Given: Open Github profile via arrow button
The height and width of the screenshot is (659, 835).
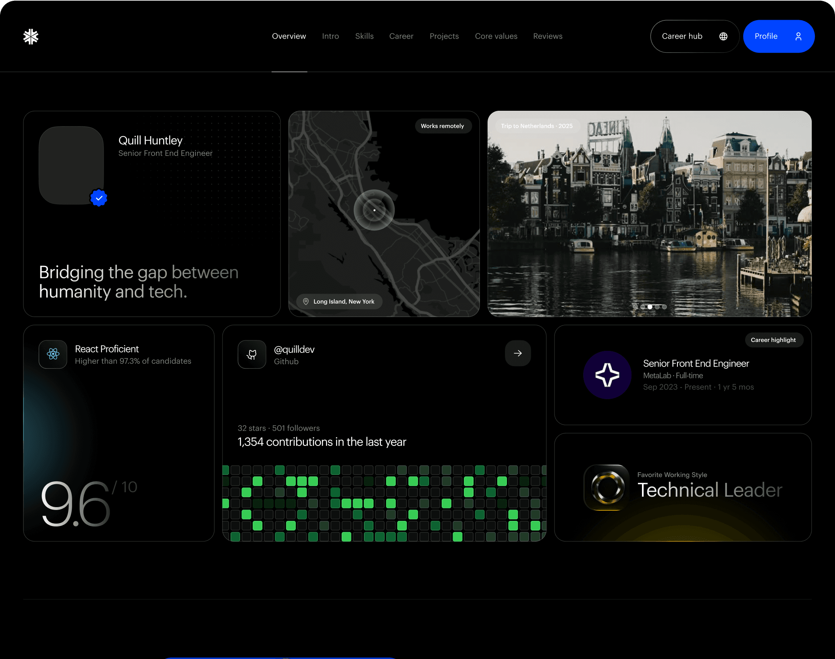Looking at the screenshot, I should click(518, 353).
